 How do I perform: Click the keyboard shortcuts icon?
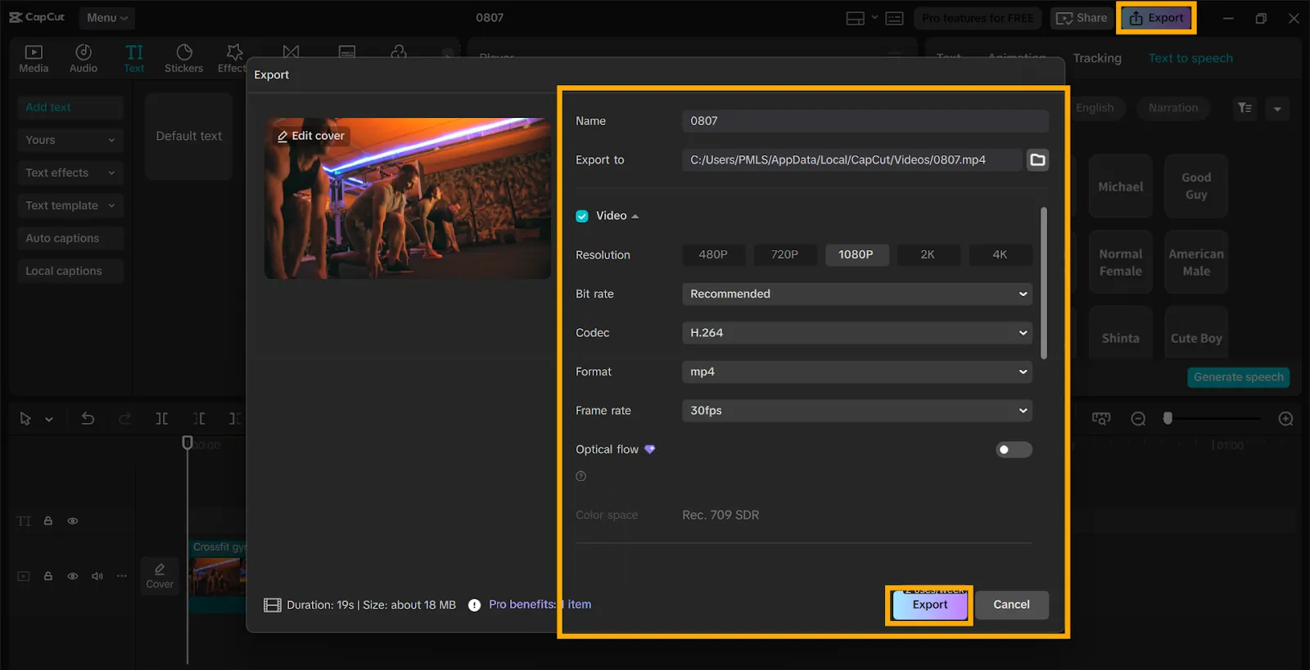[895, 18]
